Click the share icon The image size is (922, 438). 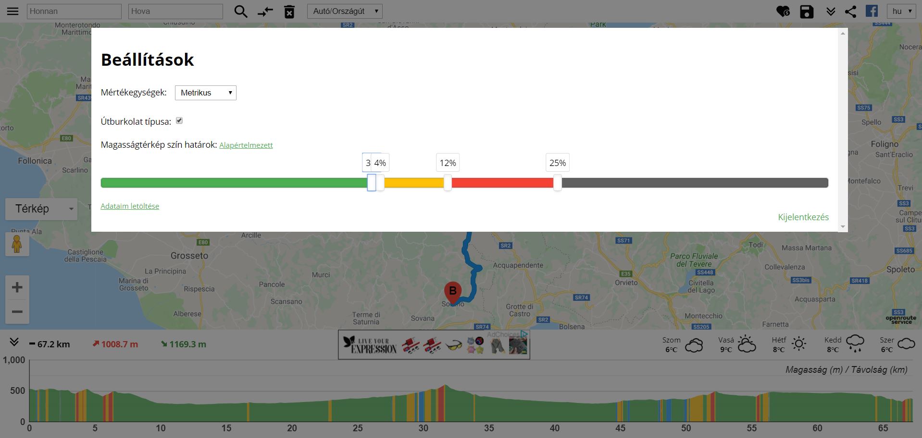[850, 12]
